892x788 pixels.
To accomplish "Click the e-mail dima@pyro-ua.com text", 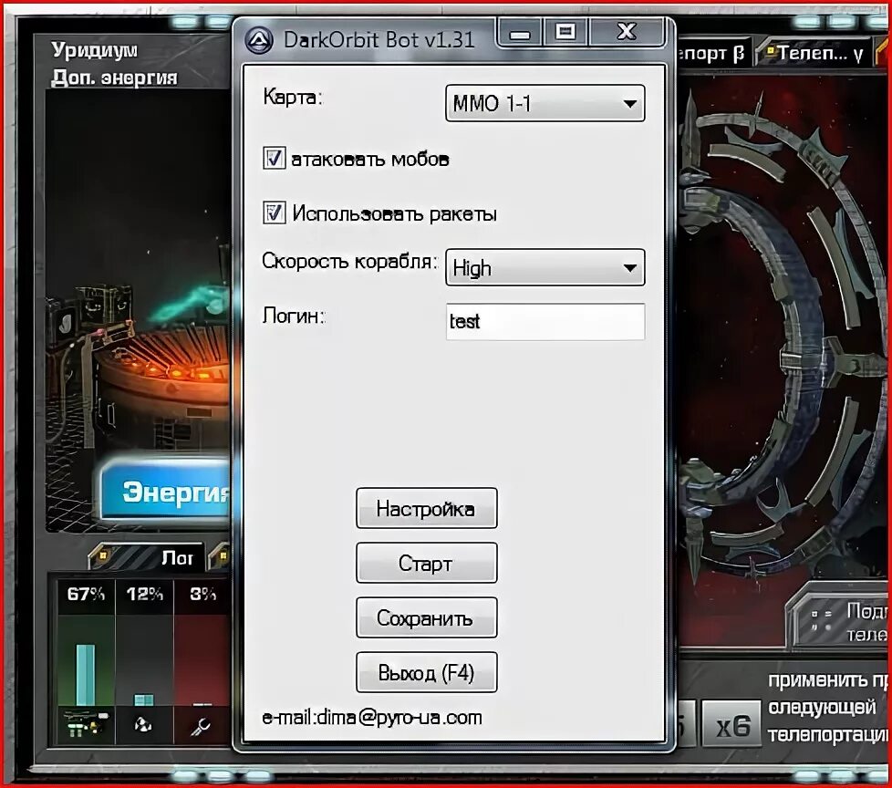I will (372, 718).
